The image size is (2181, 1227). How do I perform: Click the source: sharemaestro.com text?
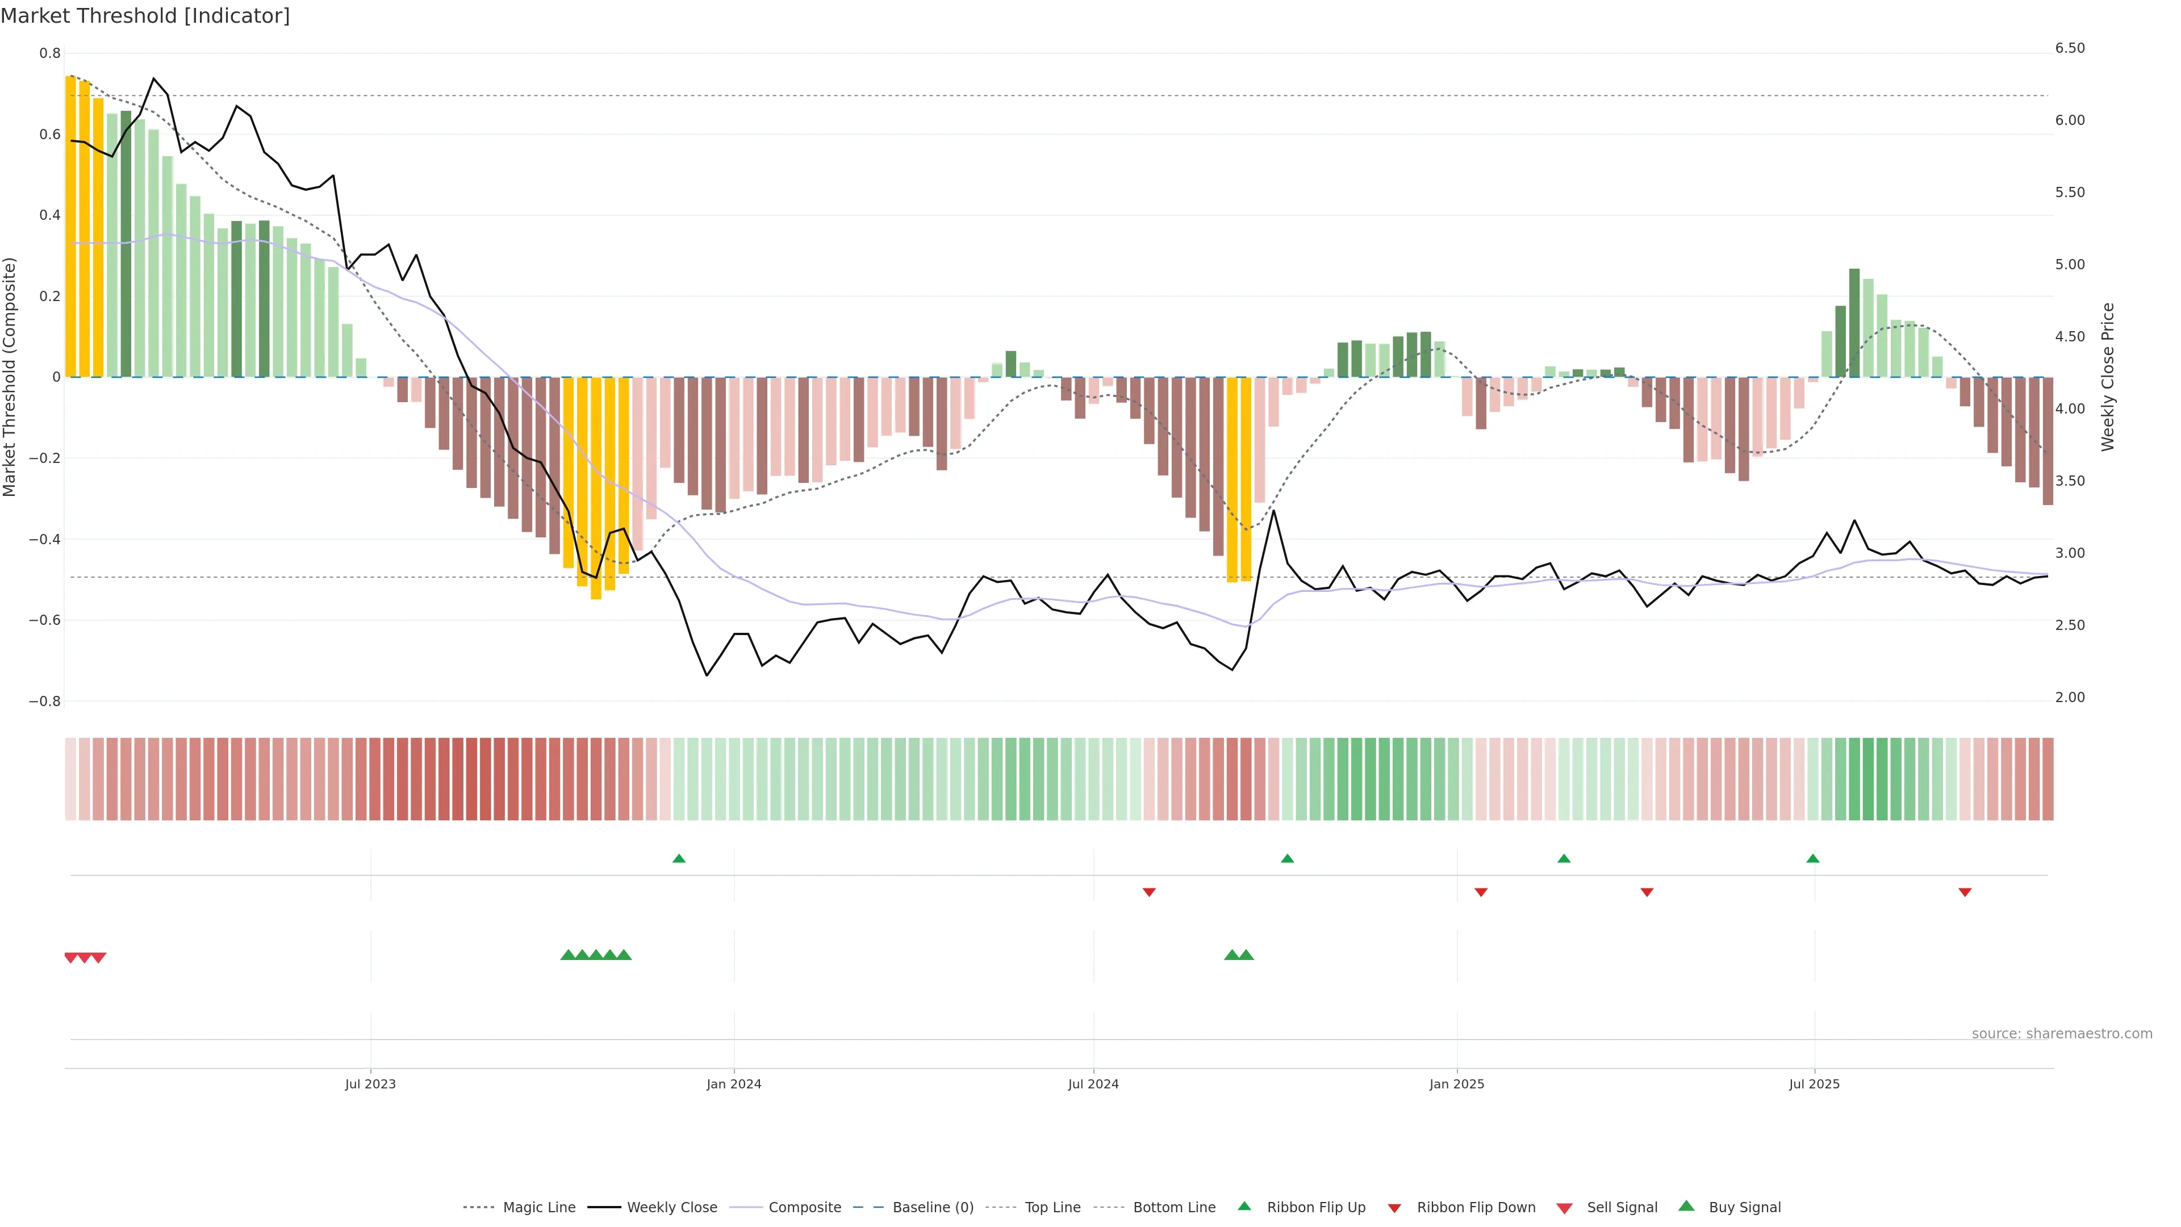[x=2062, y=1034]
